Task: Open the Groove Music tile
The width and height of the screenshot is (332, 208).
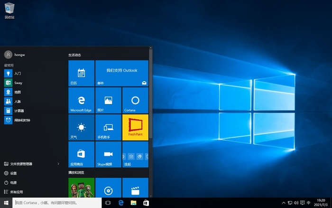Action: (x=108, y=188)
